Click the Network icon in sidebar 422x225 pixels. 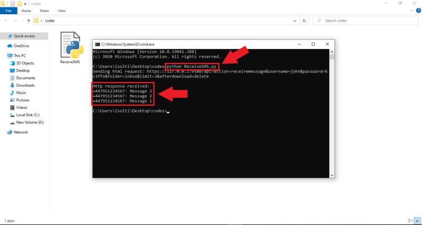point(10,132)
